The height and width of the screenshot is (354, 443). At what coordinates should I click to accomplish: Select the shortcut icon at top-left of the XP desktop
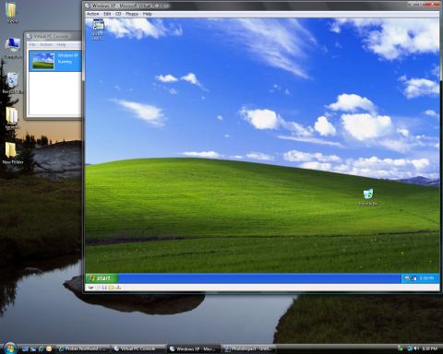tap(98, 29)
